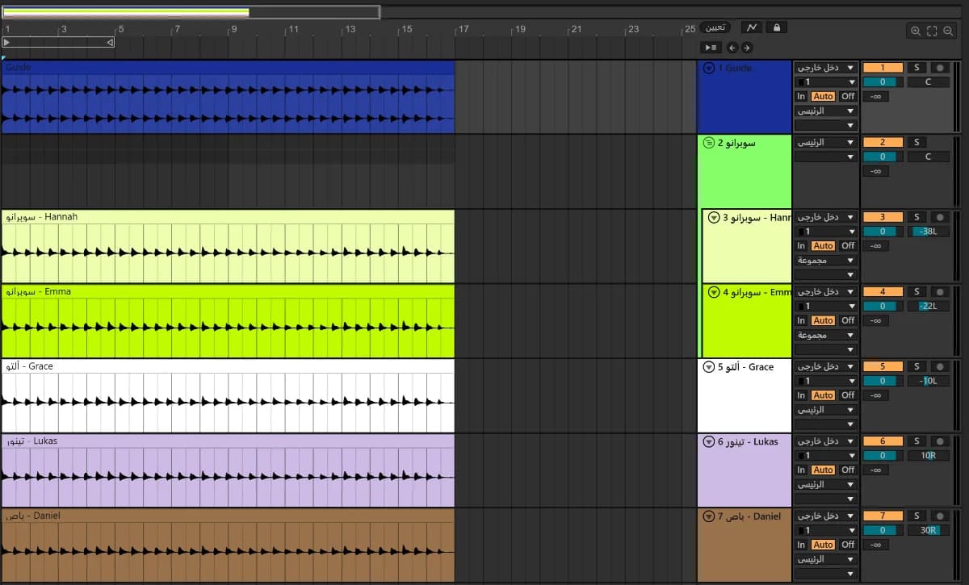Open the automation mode button in the header
Viewport: 969px width, 585px height.
pos(752,27)
